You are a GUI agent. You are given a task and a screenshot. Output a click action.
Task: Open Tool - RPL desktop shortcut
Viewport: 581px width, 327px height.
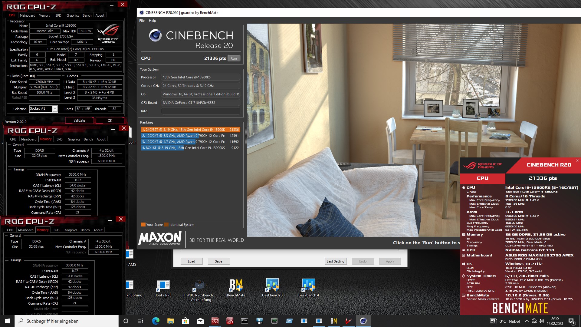pos(163,288)
